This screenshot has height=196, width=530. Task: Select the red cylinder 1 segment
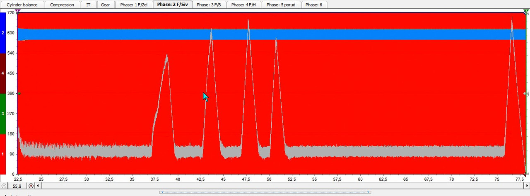click(x=2, y=154)
